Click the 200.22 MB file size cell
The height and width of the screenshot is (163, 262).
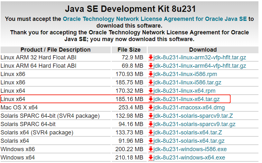(129, 149)
